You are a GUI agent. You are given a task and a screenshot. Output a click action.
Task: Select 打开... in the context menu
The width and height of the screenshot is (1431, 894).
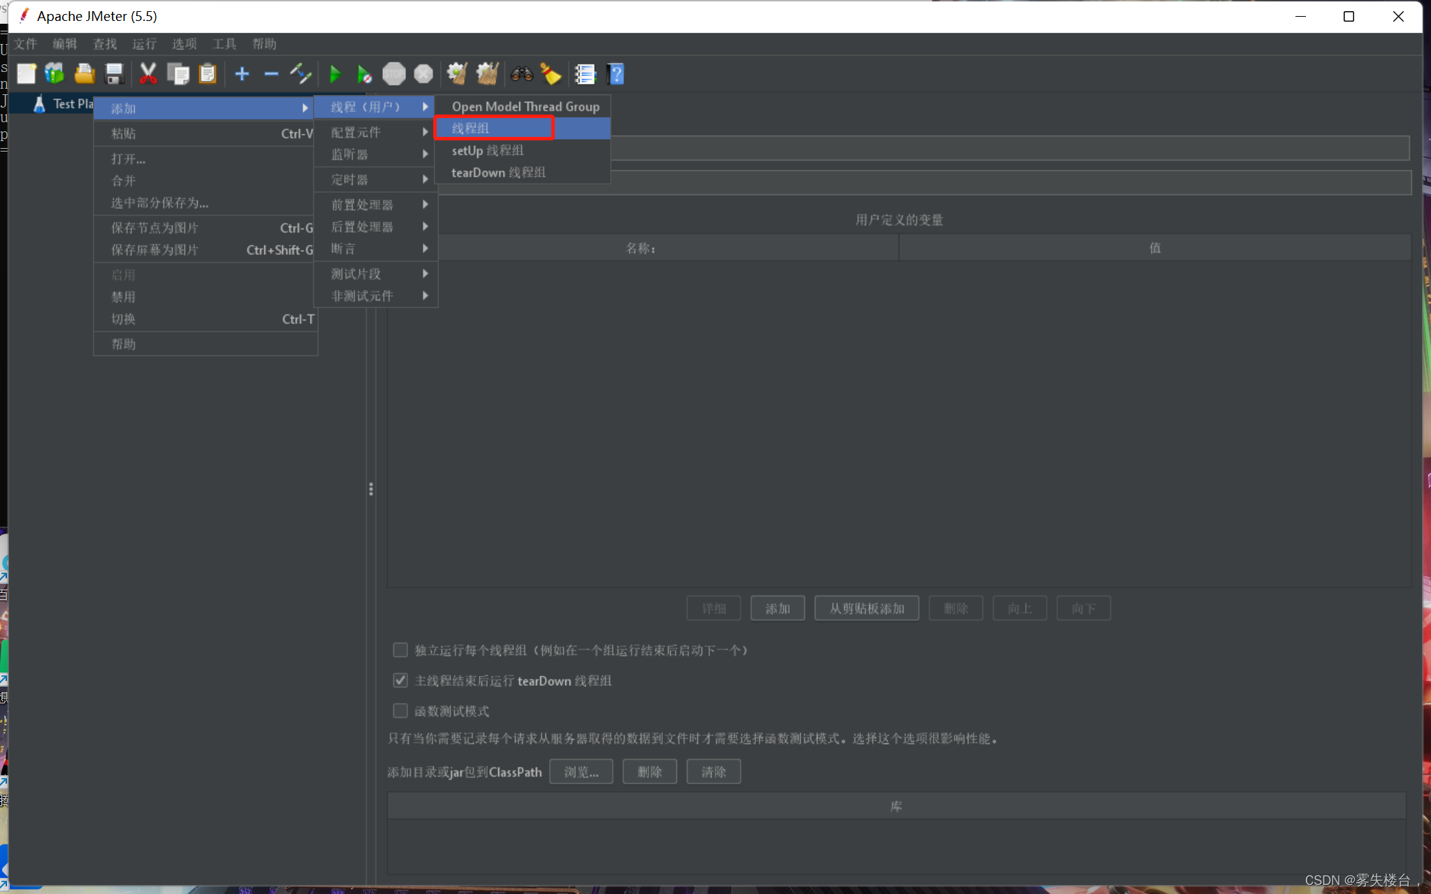point(204,159)
